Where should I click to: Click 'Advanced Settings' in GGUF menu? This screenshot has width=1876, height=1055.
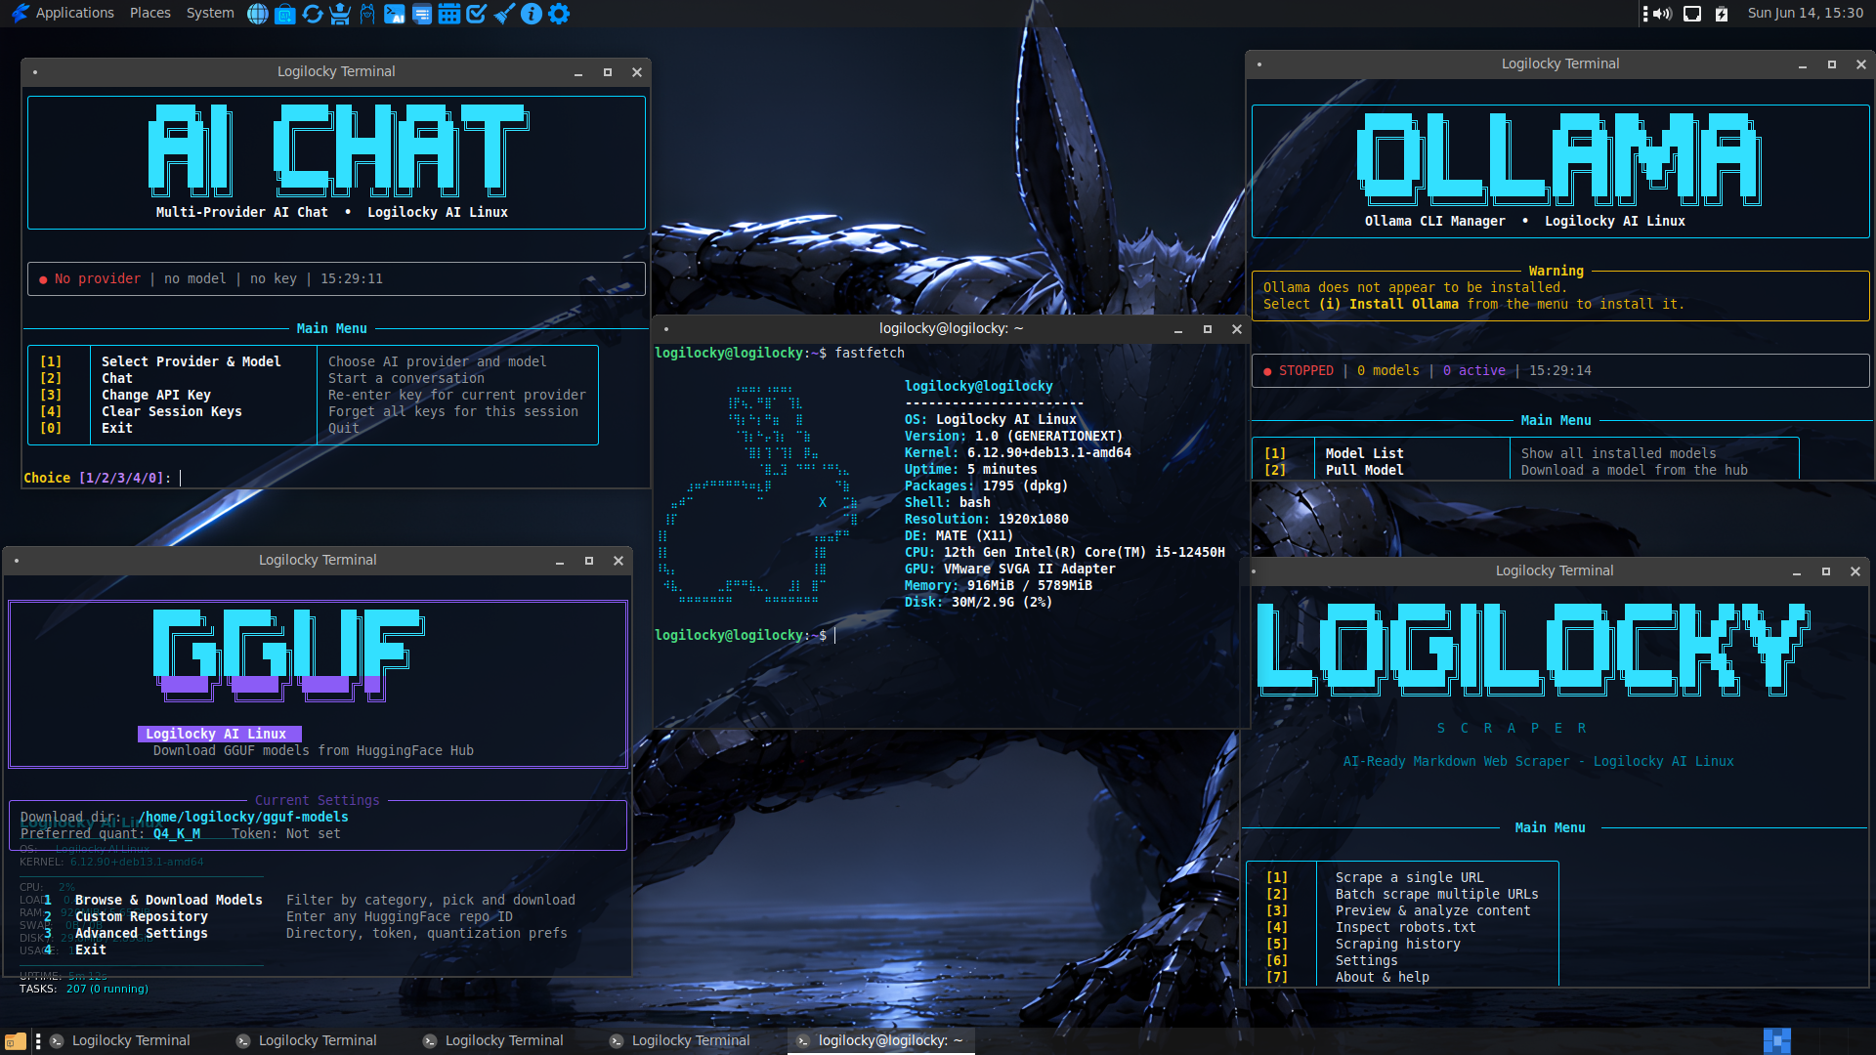point(142,934)
